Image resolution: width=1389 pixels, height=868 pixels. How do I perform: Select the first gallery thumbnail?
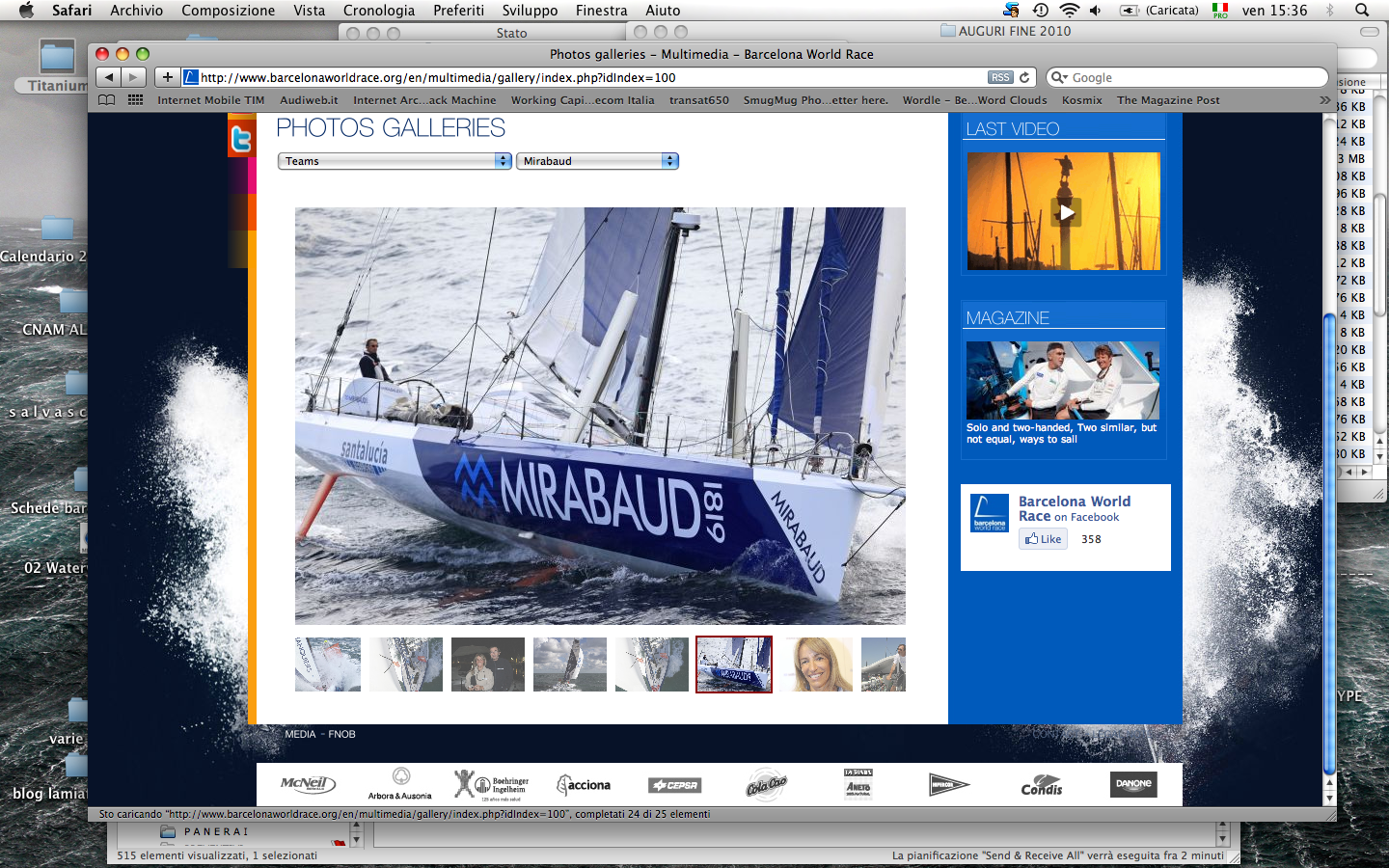(328, 665)
